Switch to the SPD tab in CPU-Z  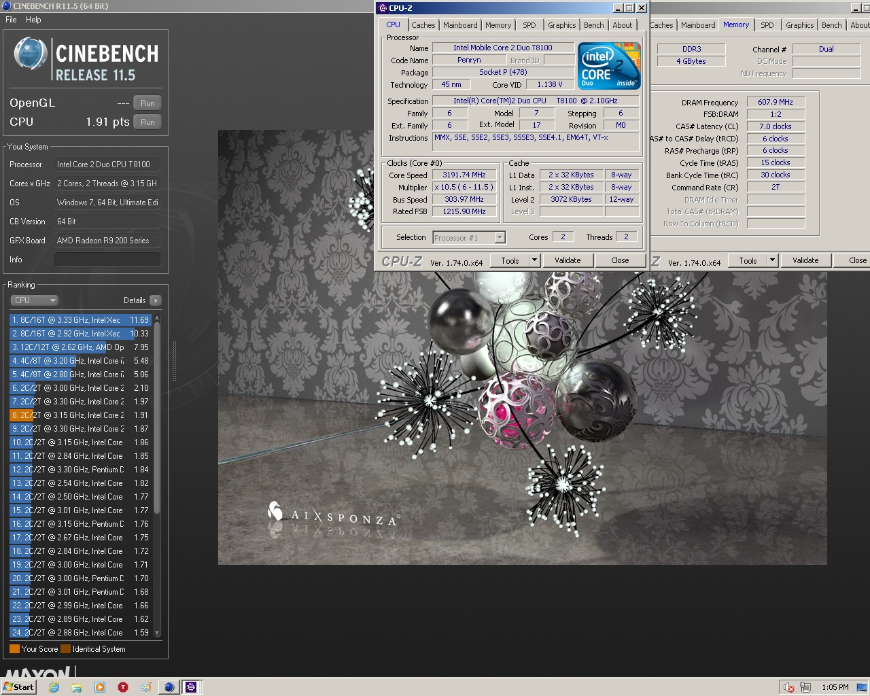coord(529,25)
